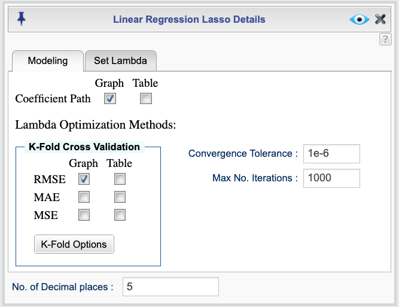The image size is (399, 307).
Task: Enable Coefficient Path Table checkbox
Action: click(x=146, y=99)
